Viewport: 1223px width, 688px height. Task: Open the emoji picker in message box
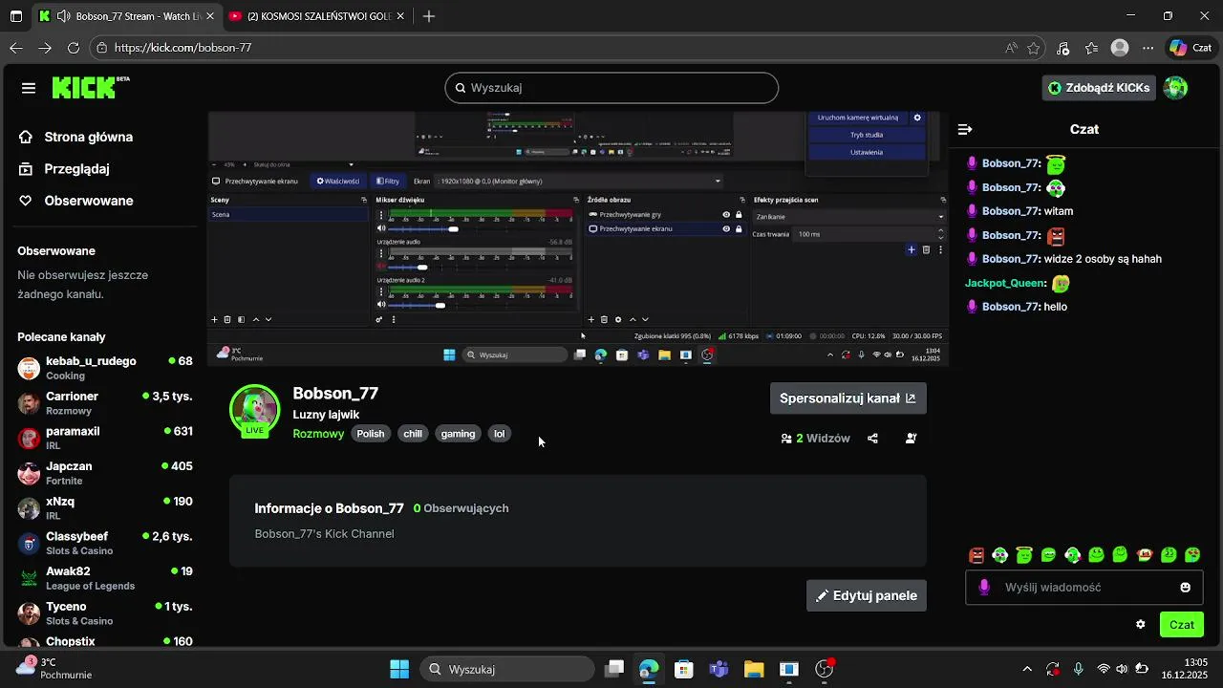1186,588
